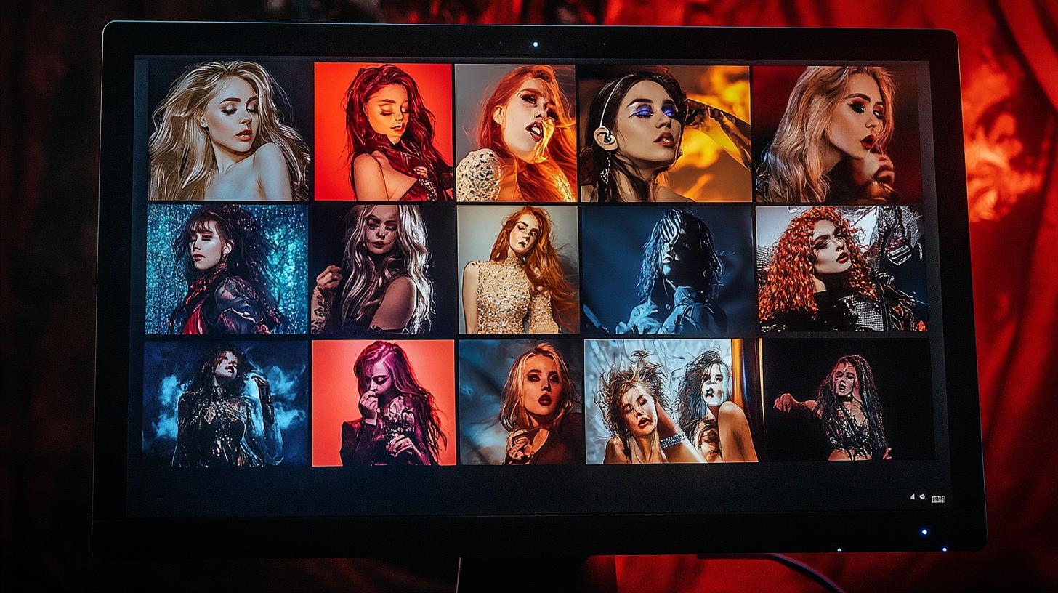The image size is (1058, 593).
Task: Open top-row portrait with sequined gold top
Action: [x=515, y=133]
